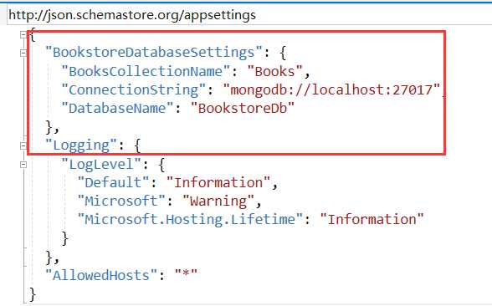
Task: Select the "BooksCollectionName" key
Action: tap(146, 71)
